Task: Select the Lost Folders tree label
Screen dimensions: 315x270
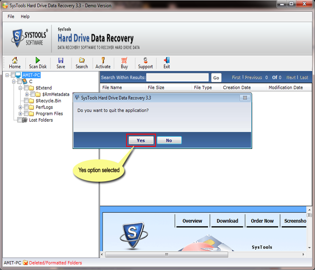Action: tap(41, 120)
